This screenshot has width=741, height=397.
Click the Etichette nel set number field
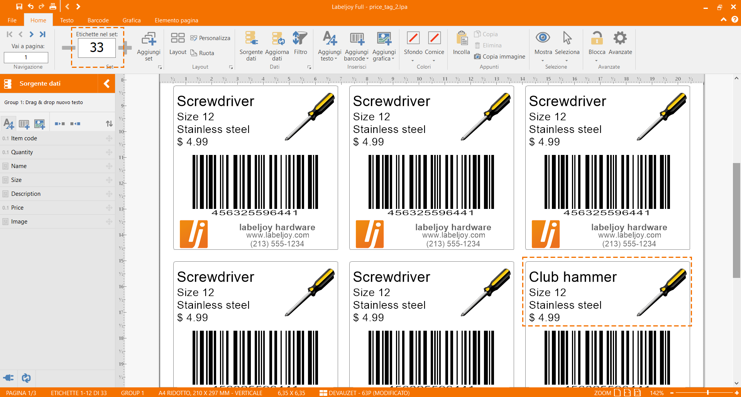97,47
